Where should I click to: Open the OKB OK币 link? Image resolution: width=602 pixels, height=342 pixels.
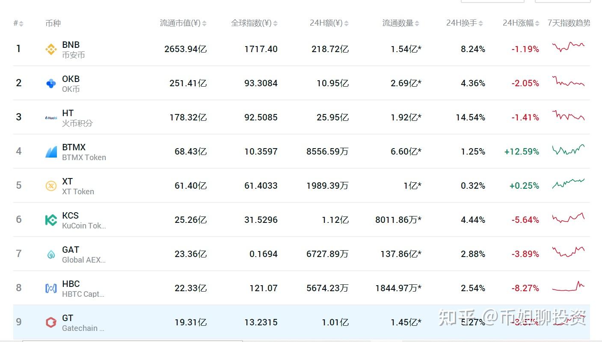click(71, 84)
